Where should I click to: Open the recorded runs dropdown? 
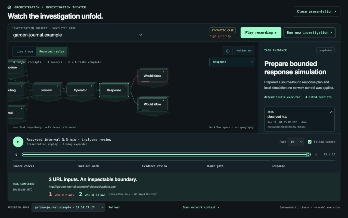tap(68, 207)
